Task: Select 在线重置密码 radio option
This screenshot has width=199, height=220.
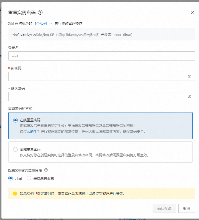Action: tap(15, 120)
